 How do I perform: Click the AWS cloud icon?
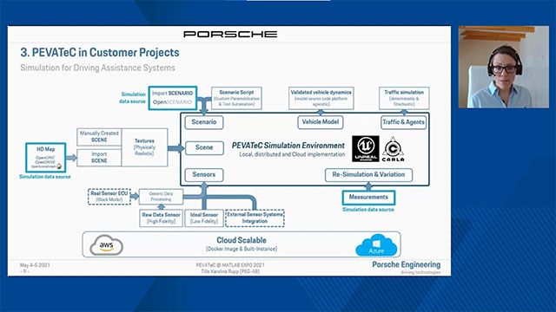tap(106, 244)
